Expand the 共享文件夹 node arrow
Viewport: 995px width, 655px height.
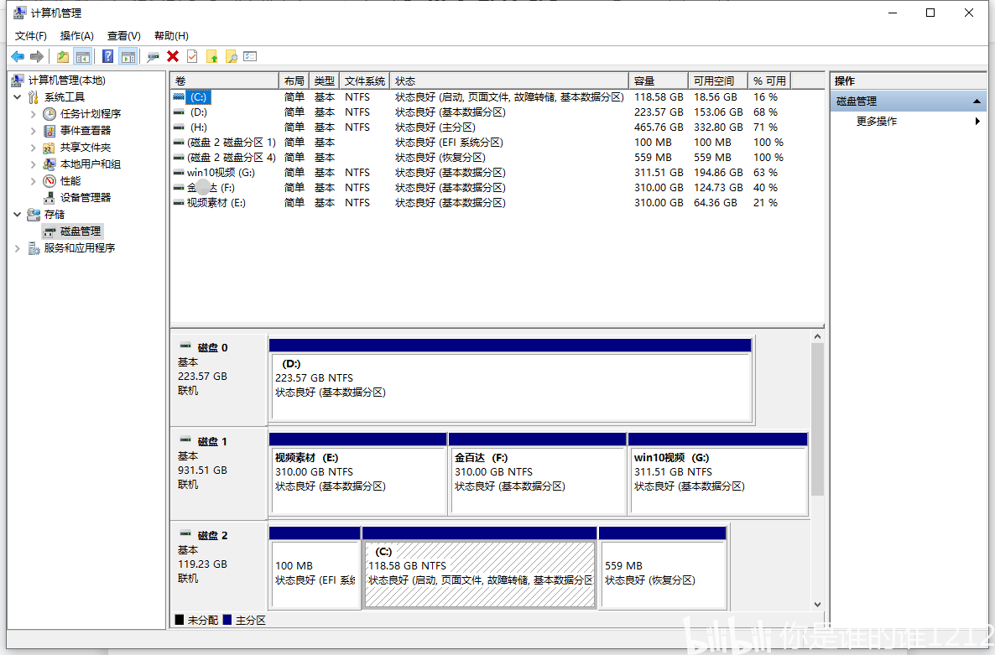pyautogui.click(x=33, y=147)
